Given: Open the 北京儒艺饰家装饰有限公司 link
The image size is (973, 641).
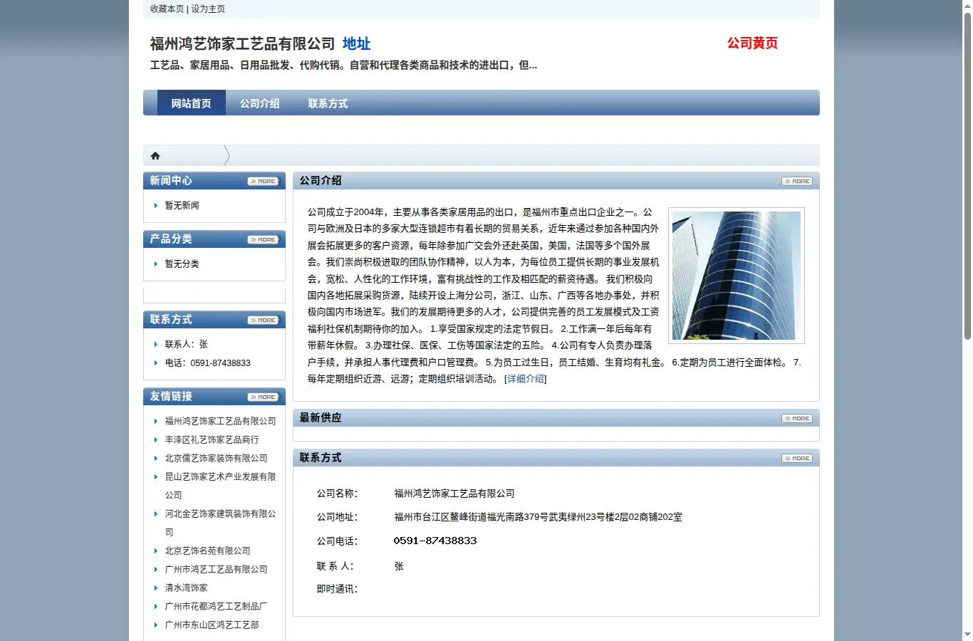Looking at the screenshot, I should pyautogui.click(x=217, y=458).
